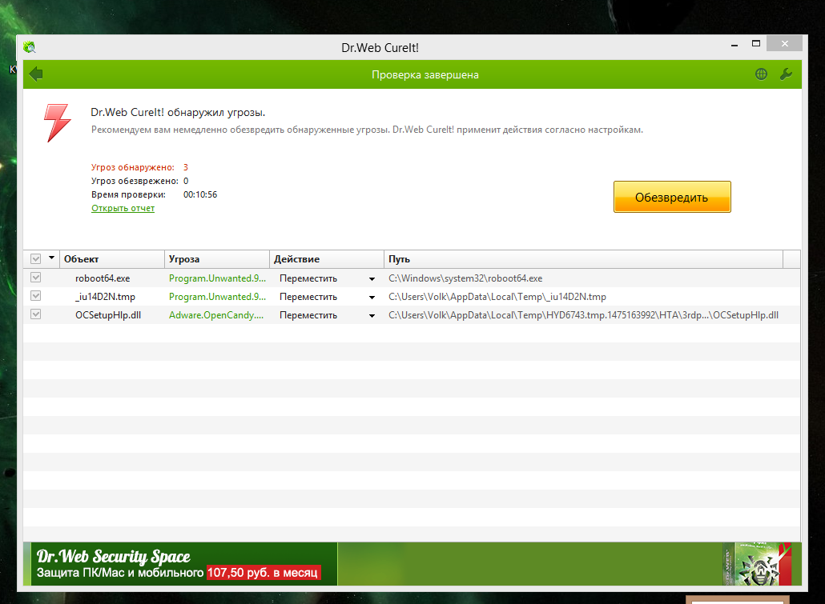Viewport: 825px width, 604px height.
Task: Sort by the Действие column header
Action: 327,259
